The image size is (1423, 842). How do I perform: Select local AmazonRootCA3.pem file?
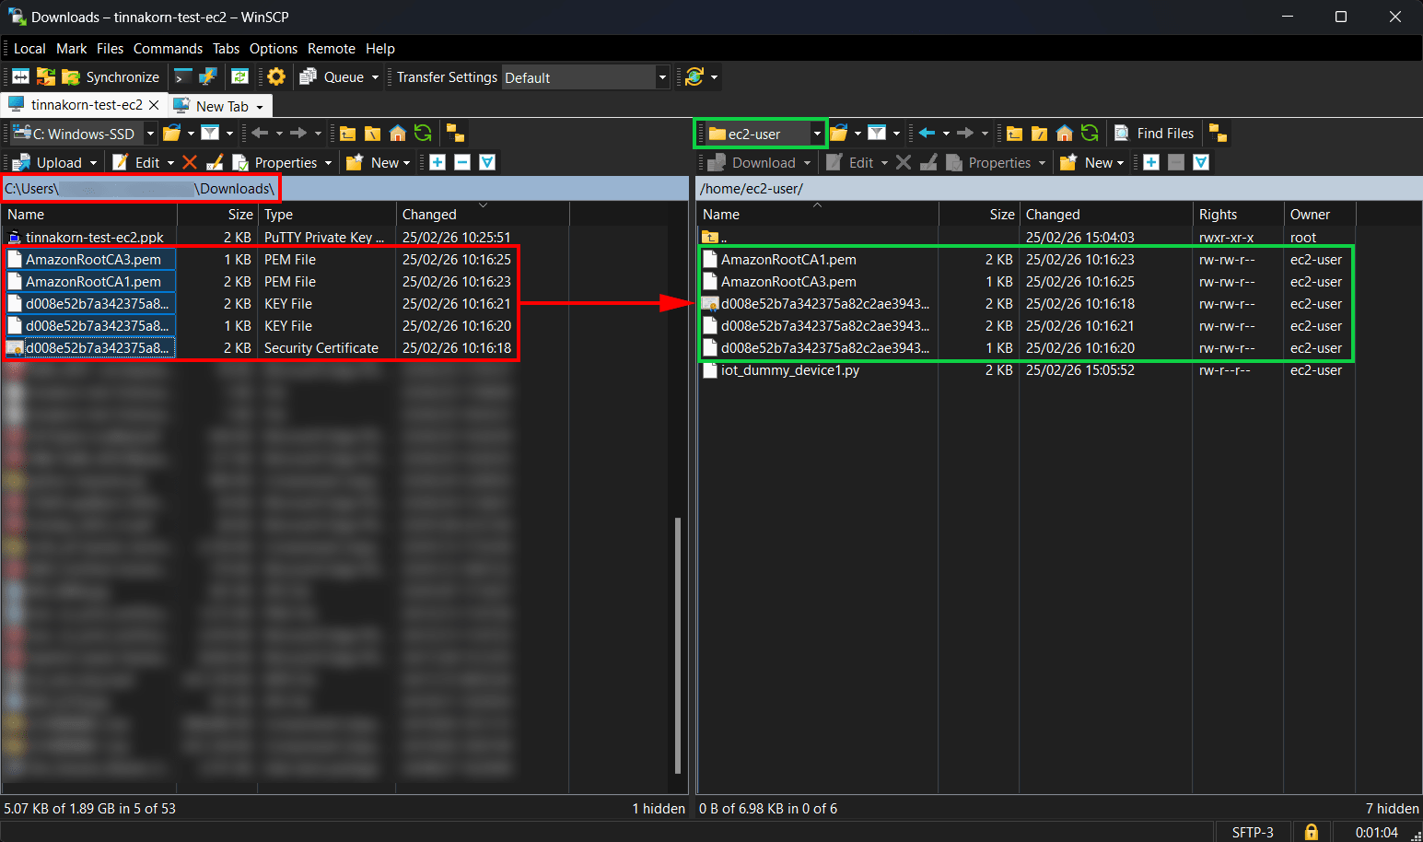click(x=93, y=260)
